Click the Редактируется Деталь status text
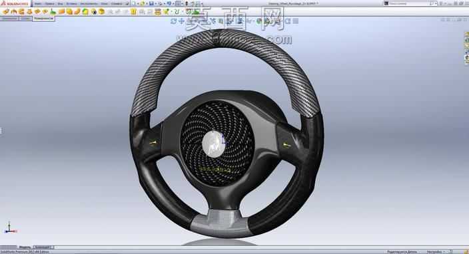The image size is (469, 254). 402,251
